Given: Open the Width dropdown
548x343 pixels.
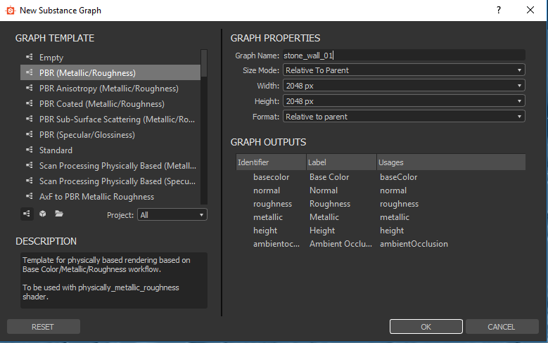Looking at the screenshot, I should (x=404, y=86).
